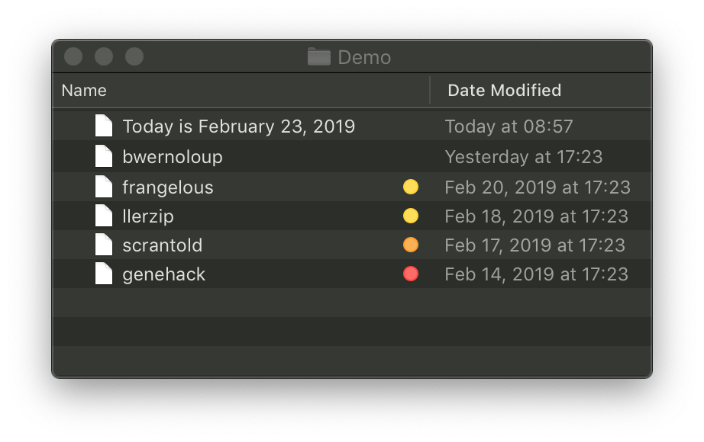Click the 'Yesterday at 17:23' date
The width and height of the screenshot is (704, 442).
click(x=523, y=157)
